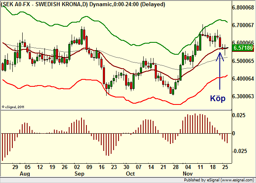Screen dimensions: 256x183
Task: Click date label 18 on time axis
Action: click(x=212, y=167)
